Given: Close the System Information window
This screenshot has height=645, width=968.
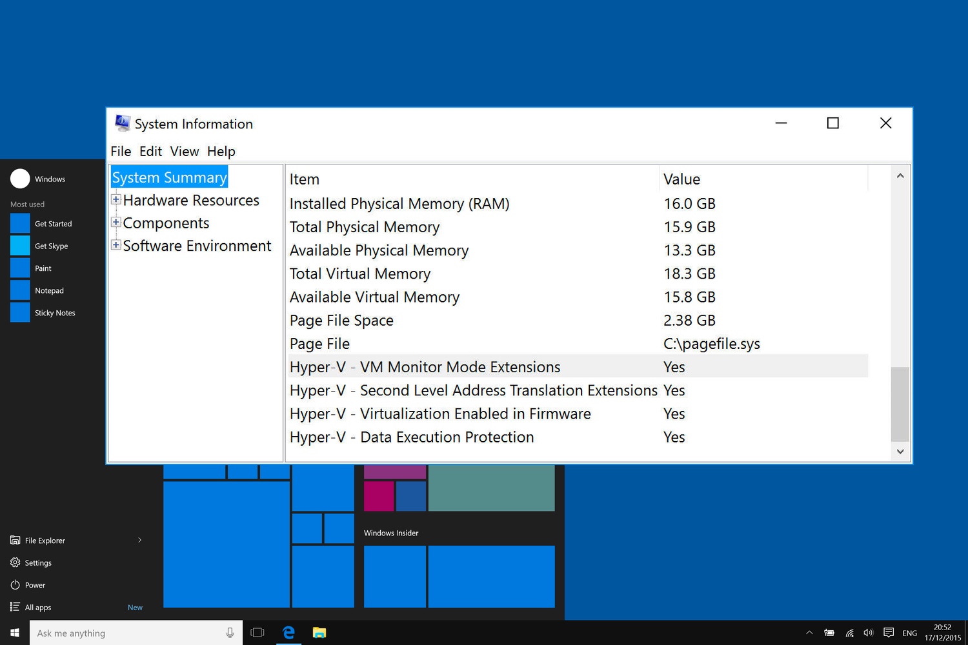Looking at the screenshot, I should (x=885, y=123).
